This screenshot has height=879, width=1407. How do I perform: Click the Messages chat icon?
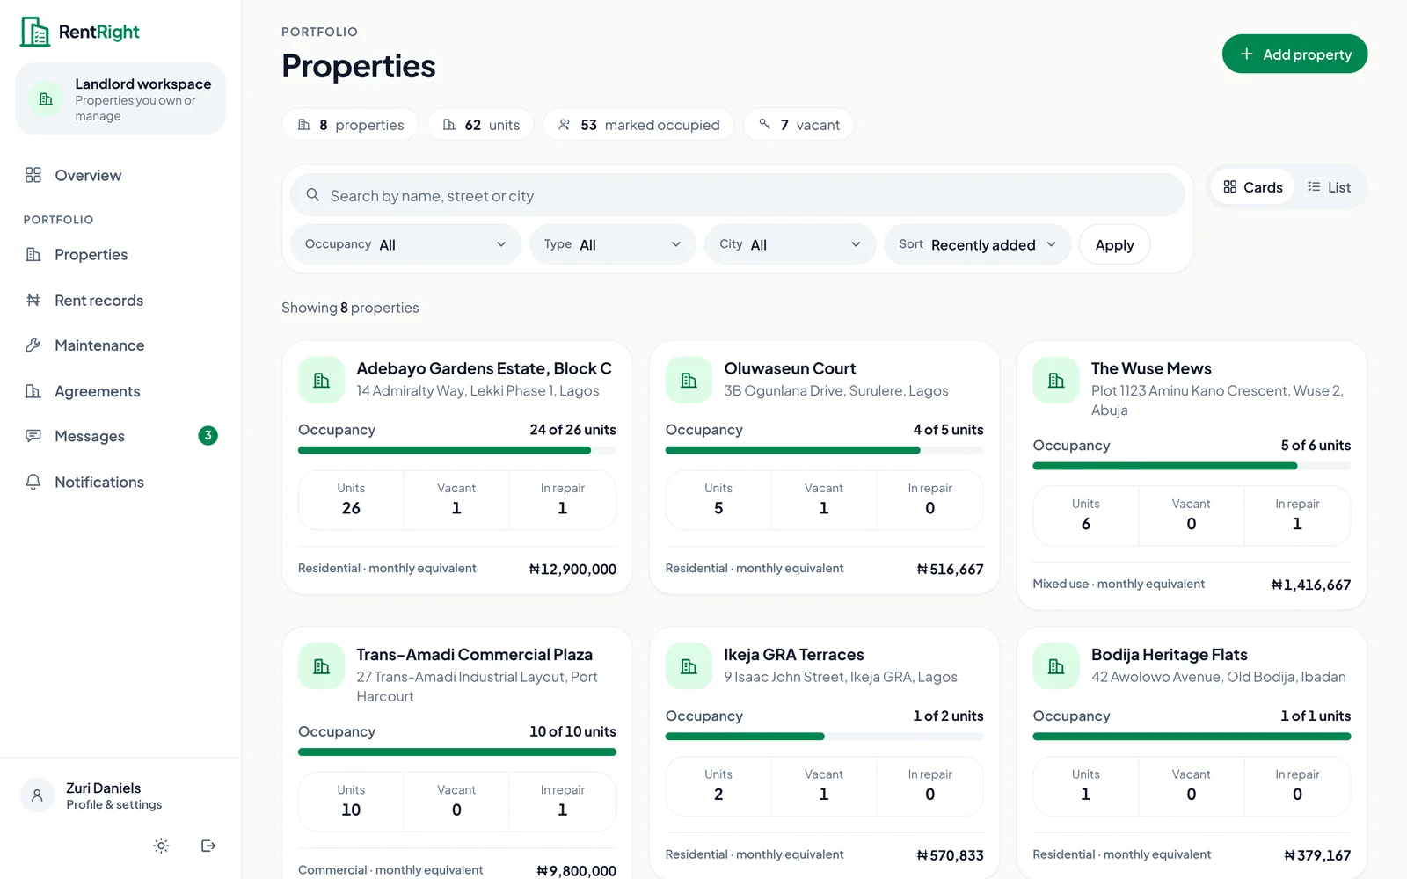click(x=33, y=436)
